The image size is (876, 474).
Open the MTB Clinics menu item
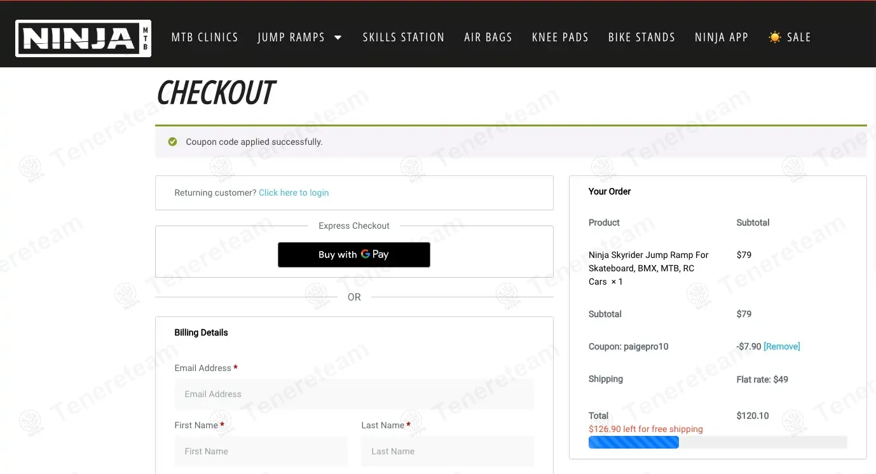coord(205,37)
